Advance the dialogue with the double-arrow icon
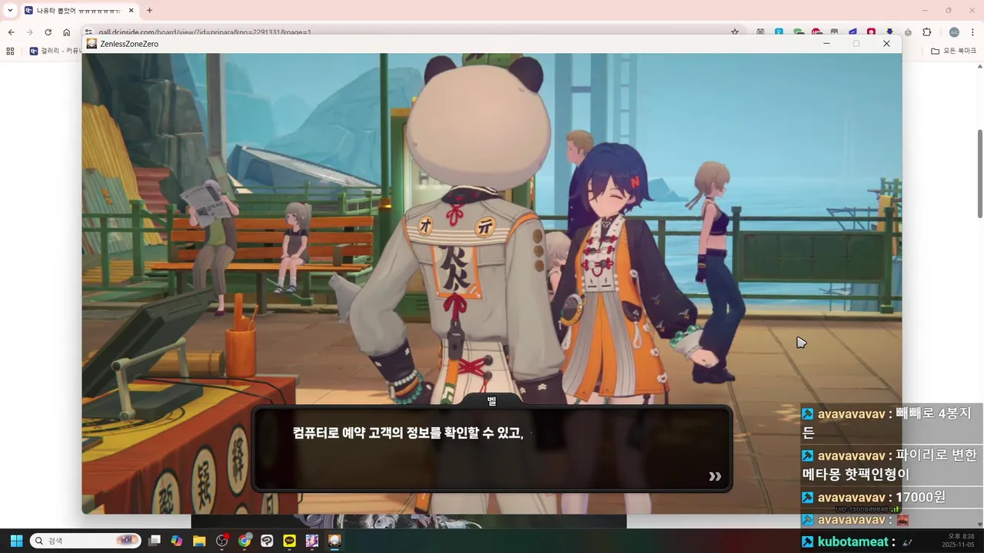 715,476
